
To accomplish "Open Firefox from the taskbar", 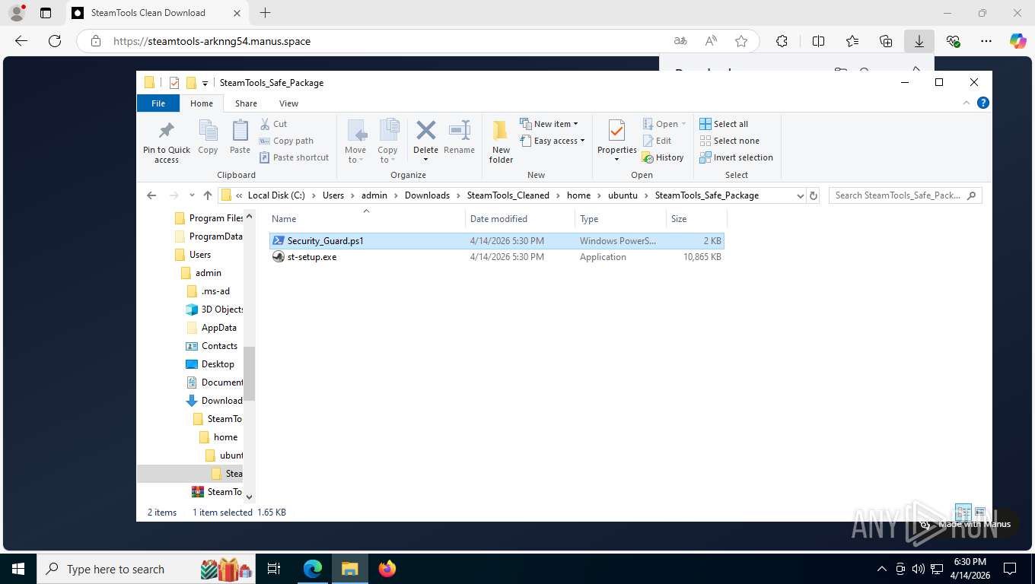I will tap(387, 569).
